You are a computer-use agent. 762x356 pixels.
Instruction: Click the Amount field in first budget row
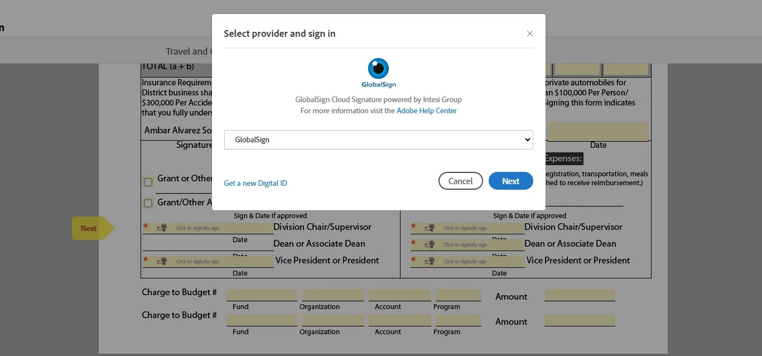point(580,295)
